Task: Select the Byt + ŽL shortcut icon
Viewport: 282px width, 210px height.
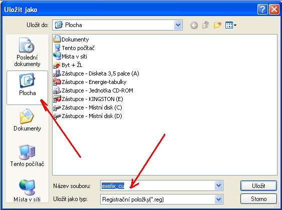Action: click(x=57, y=65)
